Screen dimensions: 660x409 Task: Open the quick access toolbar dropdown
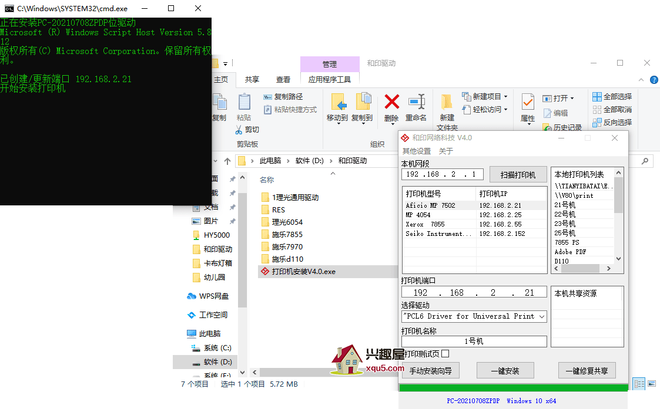coord(225,64)
